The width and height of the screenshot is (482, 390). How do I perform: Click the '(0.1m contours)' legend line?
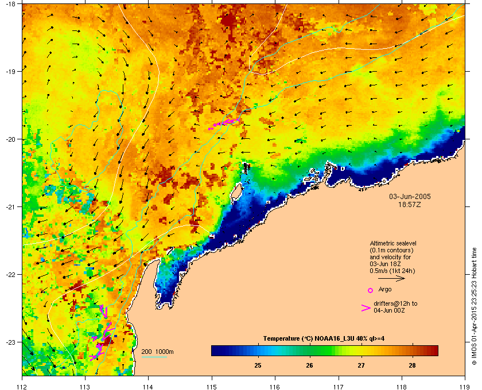391,250
